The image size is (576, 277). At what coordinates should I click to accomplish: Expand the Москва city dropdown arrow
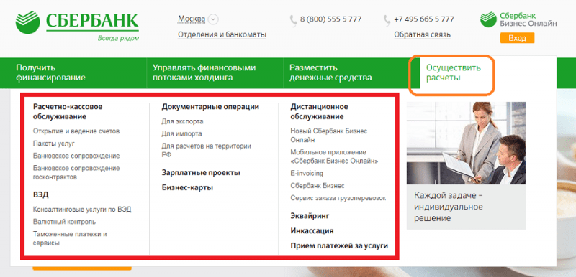pos(213,19)
